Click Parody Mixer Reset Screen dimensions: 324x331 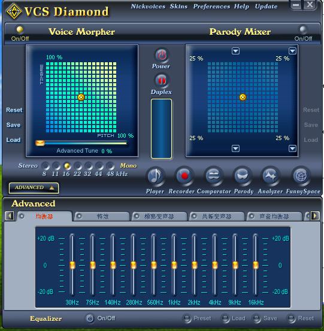point(311,110)
